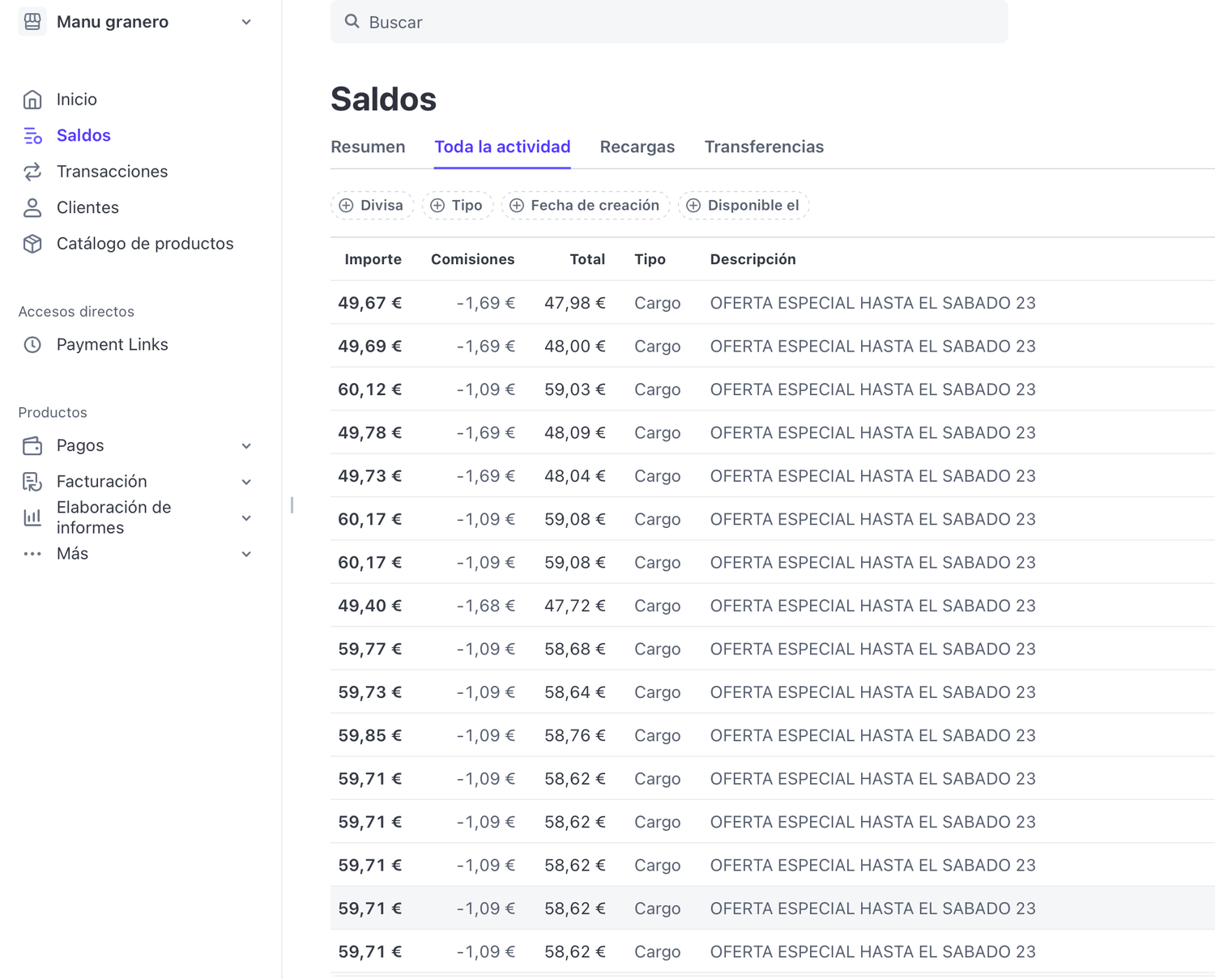Add the Fecha de creación filter
Viewport: 1215px width, 979px height.
coord(585,206)
